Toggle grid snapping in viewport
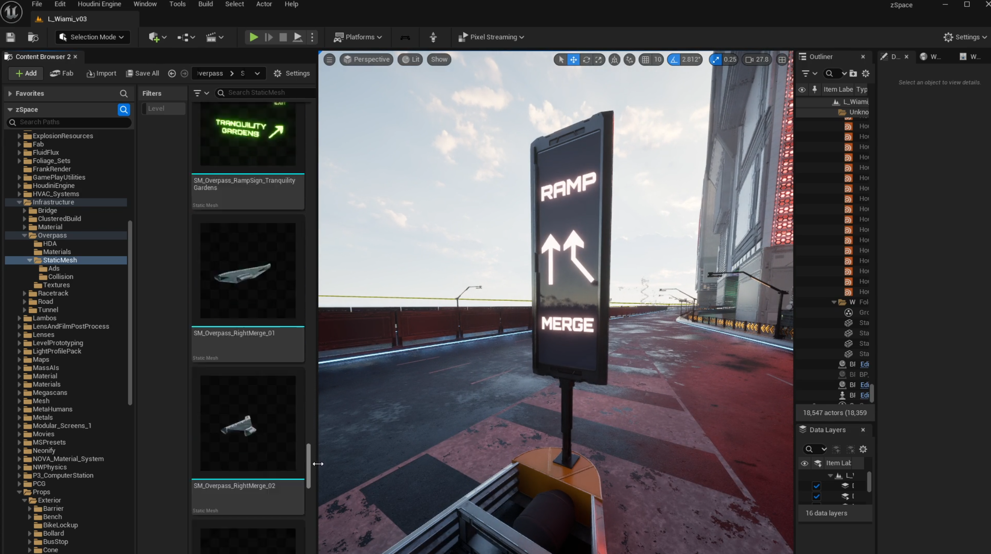The height and width of the screenshot is (554, 991). coord(645,59)
